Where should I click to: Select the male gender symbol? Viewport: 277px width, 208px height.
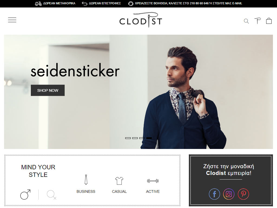25,194
